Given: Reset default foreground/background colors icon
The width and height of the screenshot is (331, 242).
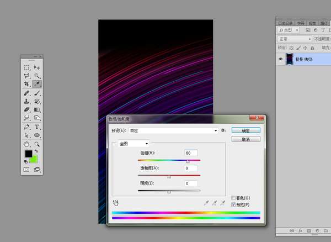Looking at the screenshot, I should (26, 162).
